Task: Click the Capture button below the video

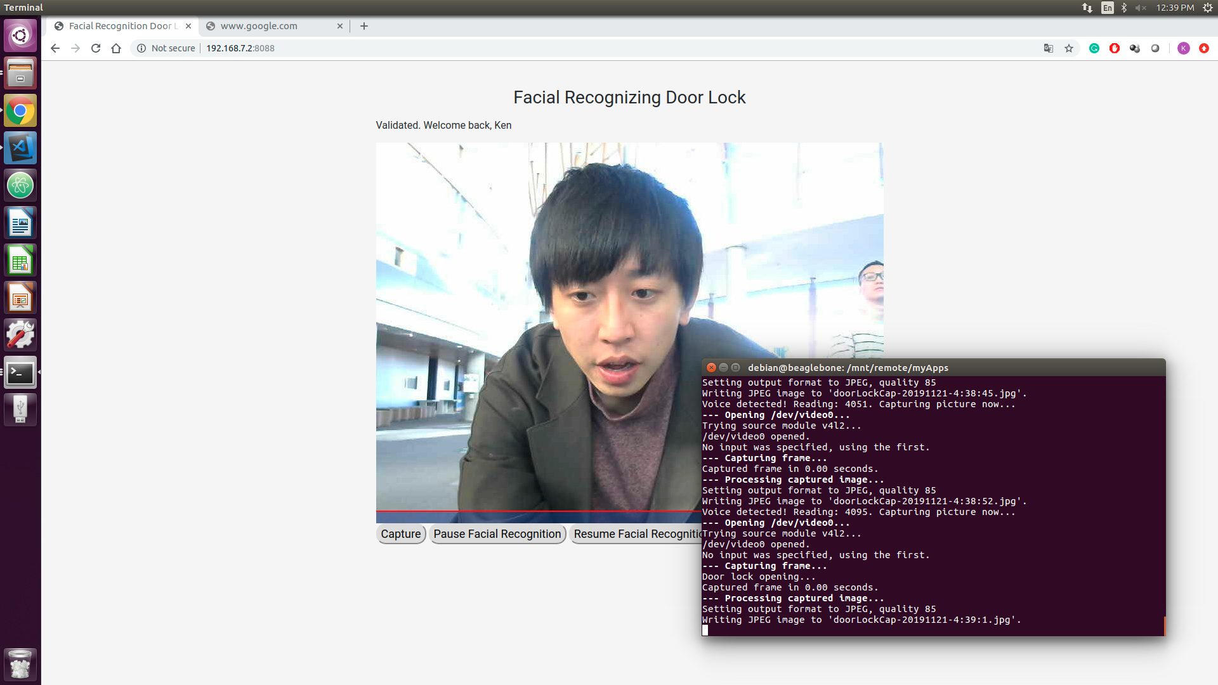Action: click(400, 533)
